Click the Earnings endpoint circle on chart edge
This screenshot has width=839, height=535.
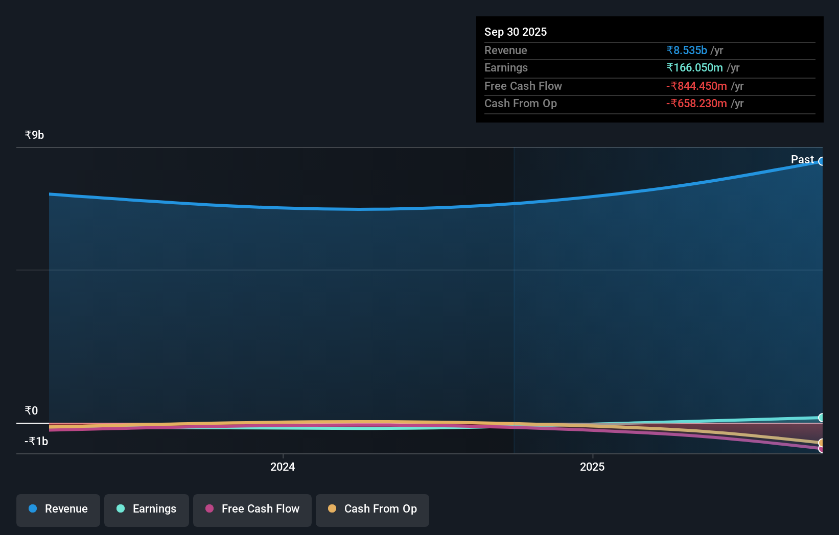[x=822, y=418]
